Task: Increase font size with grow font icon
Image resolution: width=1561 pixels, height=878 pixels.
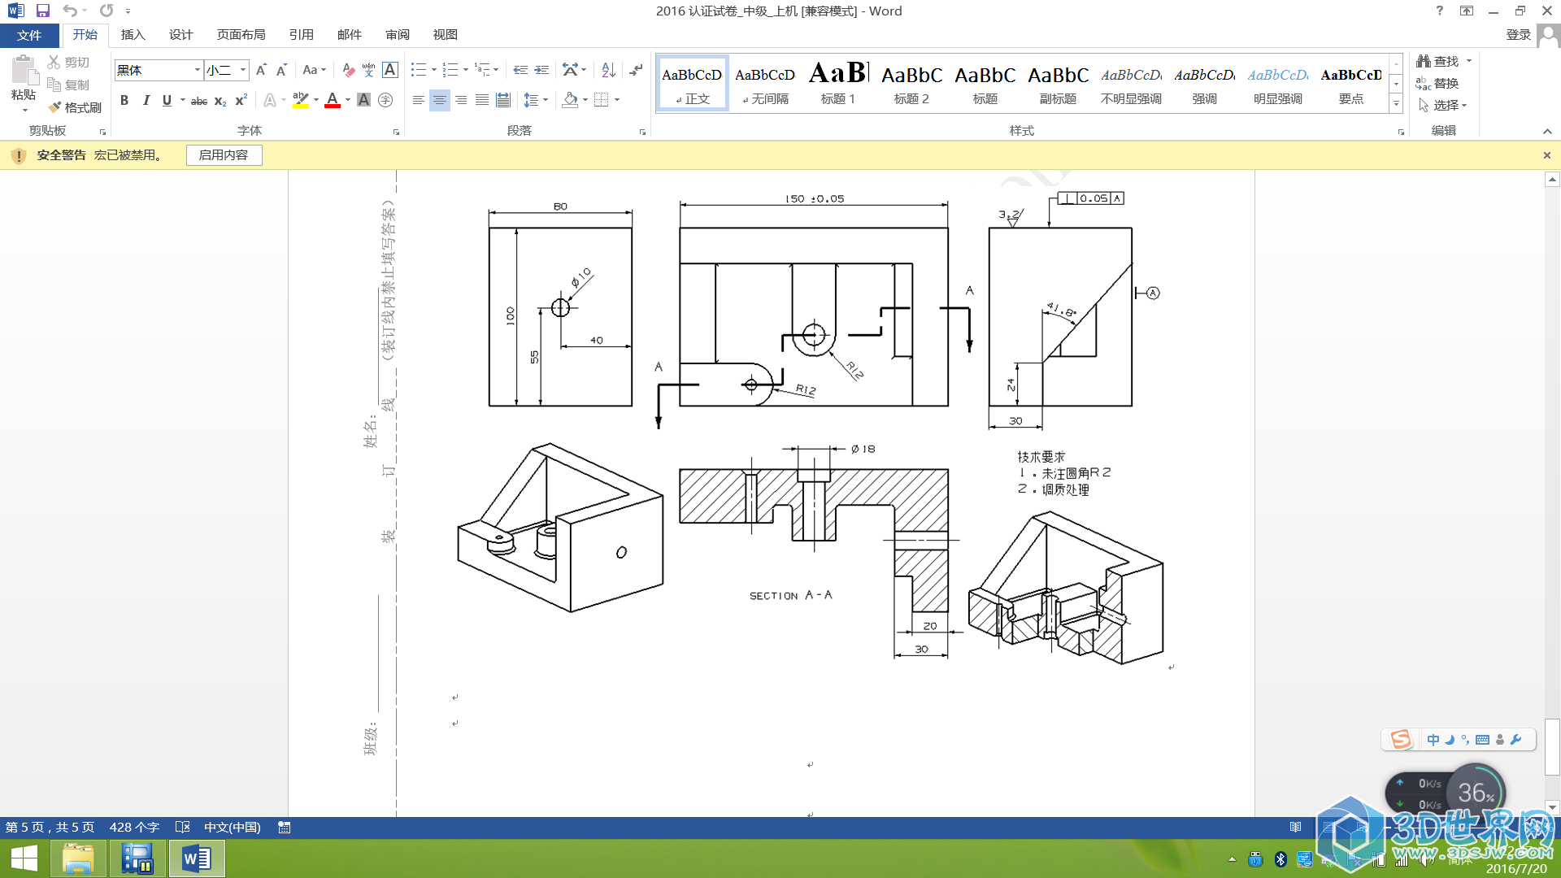Action: pos(261,70)
